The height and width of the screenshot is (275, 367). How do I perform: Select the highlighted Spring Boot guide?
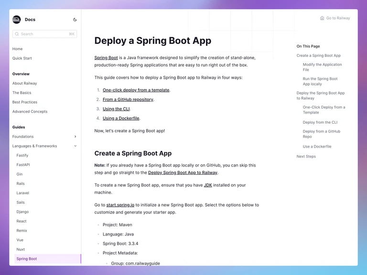pos(48,259)
